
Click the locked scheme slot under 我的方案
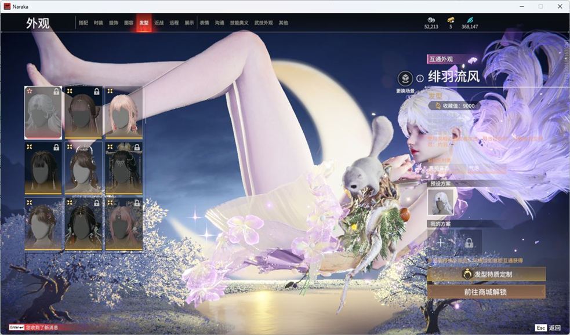(469, 242)
